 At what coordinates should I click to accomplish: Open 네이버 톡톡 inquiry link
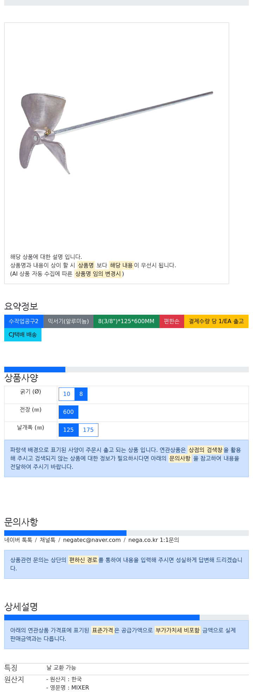18,540
